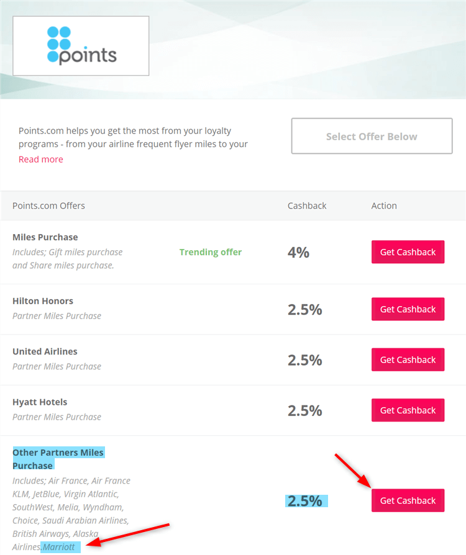Click the Action column header
This screenshot has height=555, width=466.
click(x=384, y=205)
